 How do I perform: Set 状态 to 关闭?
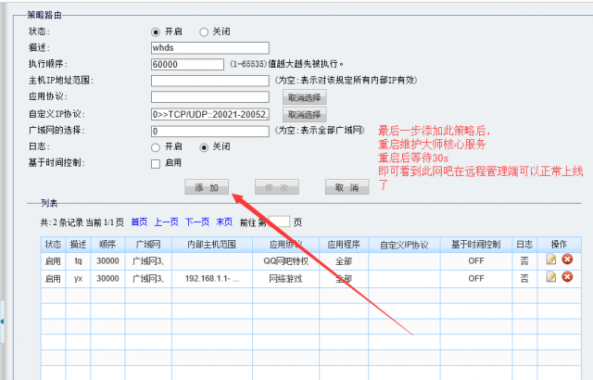point(206,31)
